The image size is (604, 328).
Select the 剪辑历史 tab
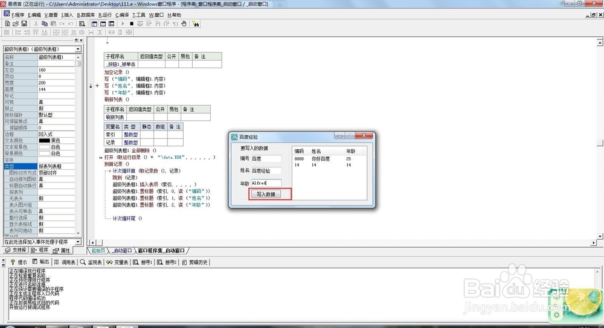195,262
